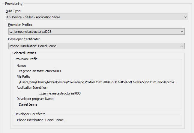
Task: Select the iPhone Distribution text in the bottom group
Action: (40, 120)
